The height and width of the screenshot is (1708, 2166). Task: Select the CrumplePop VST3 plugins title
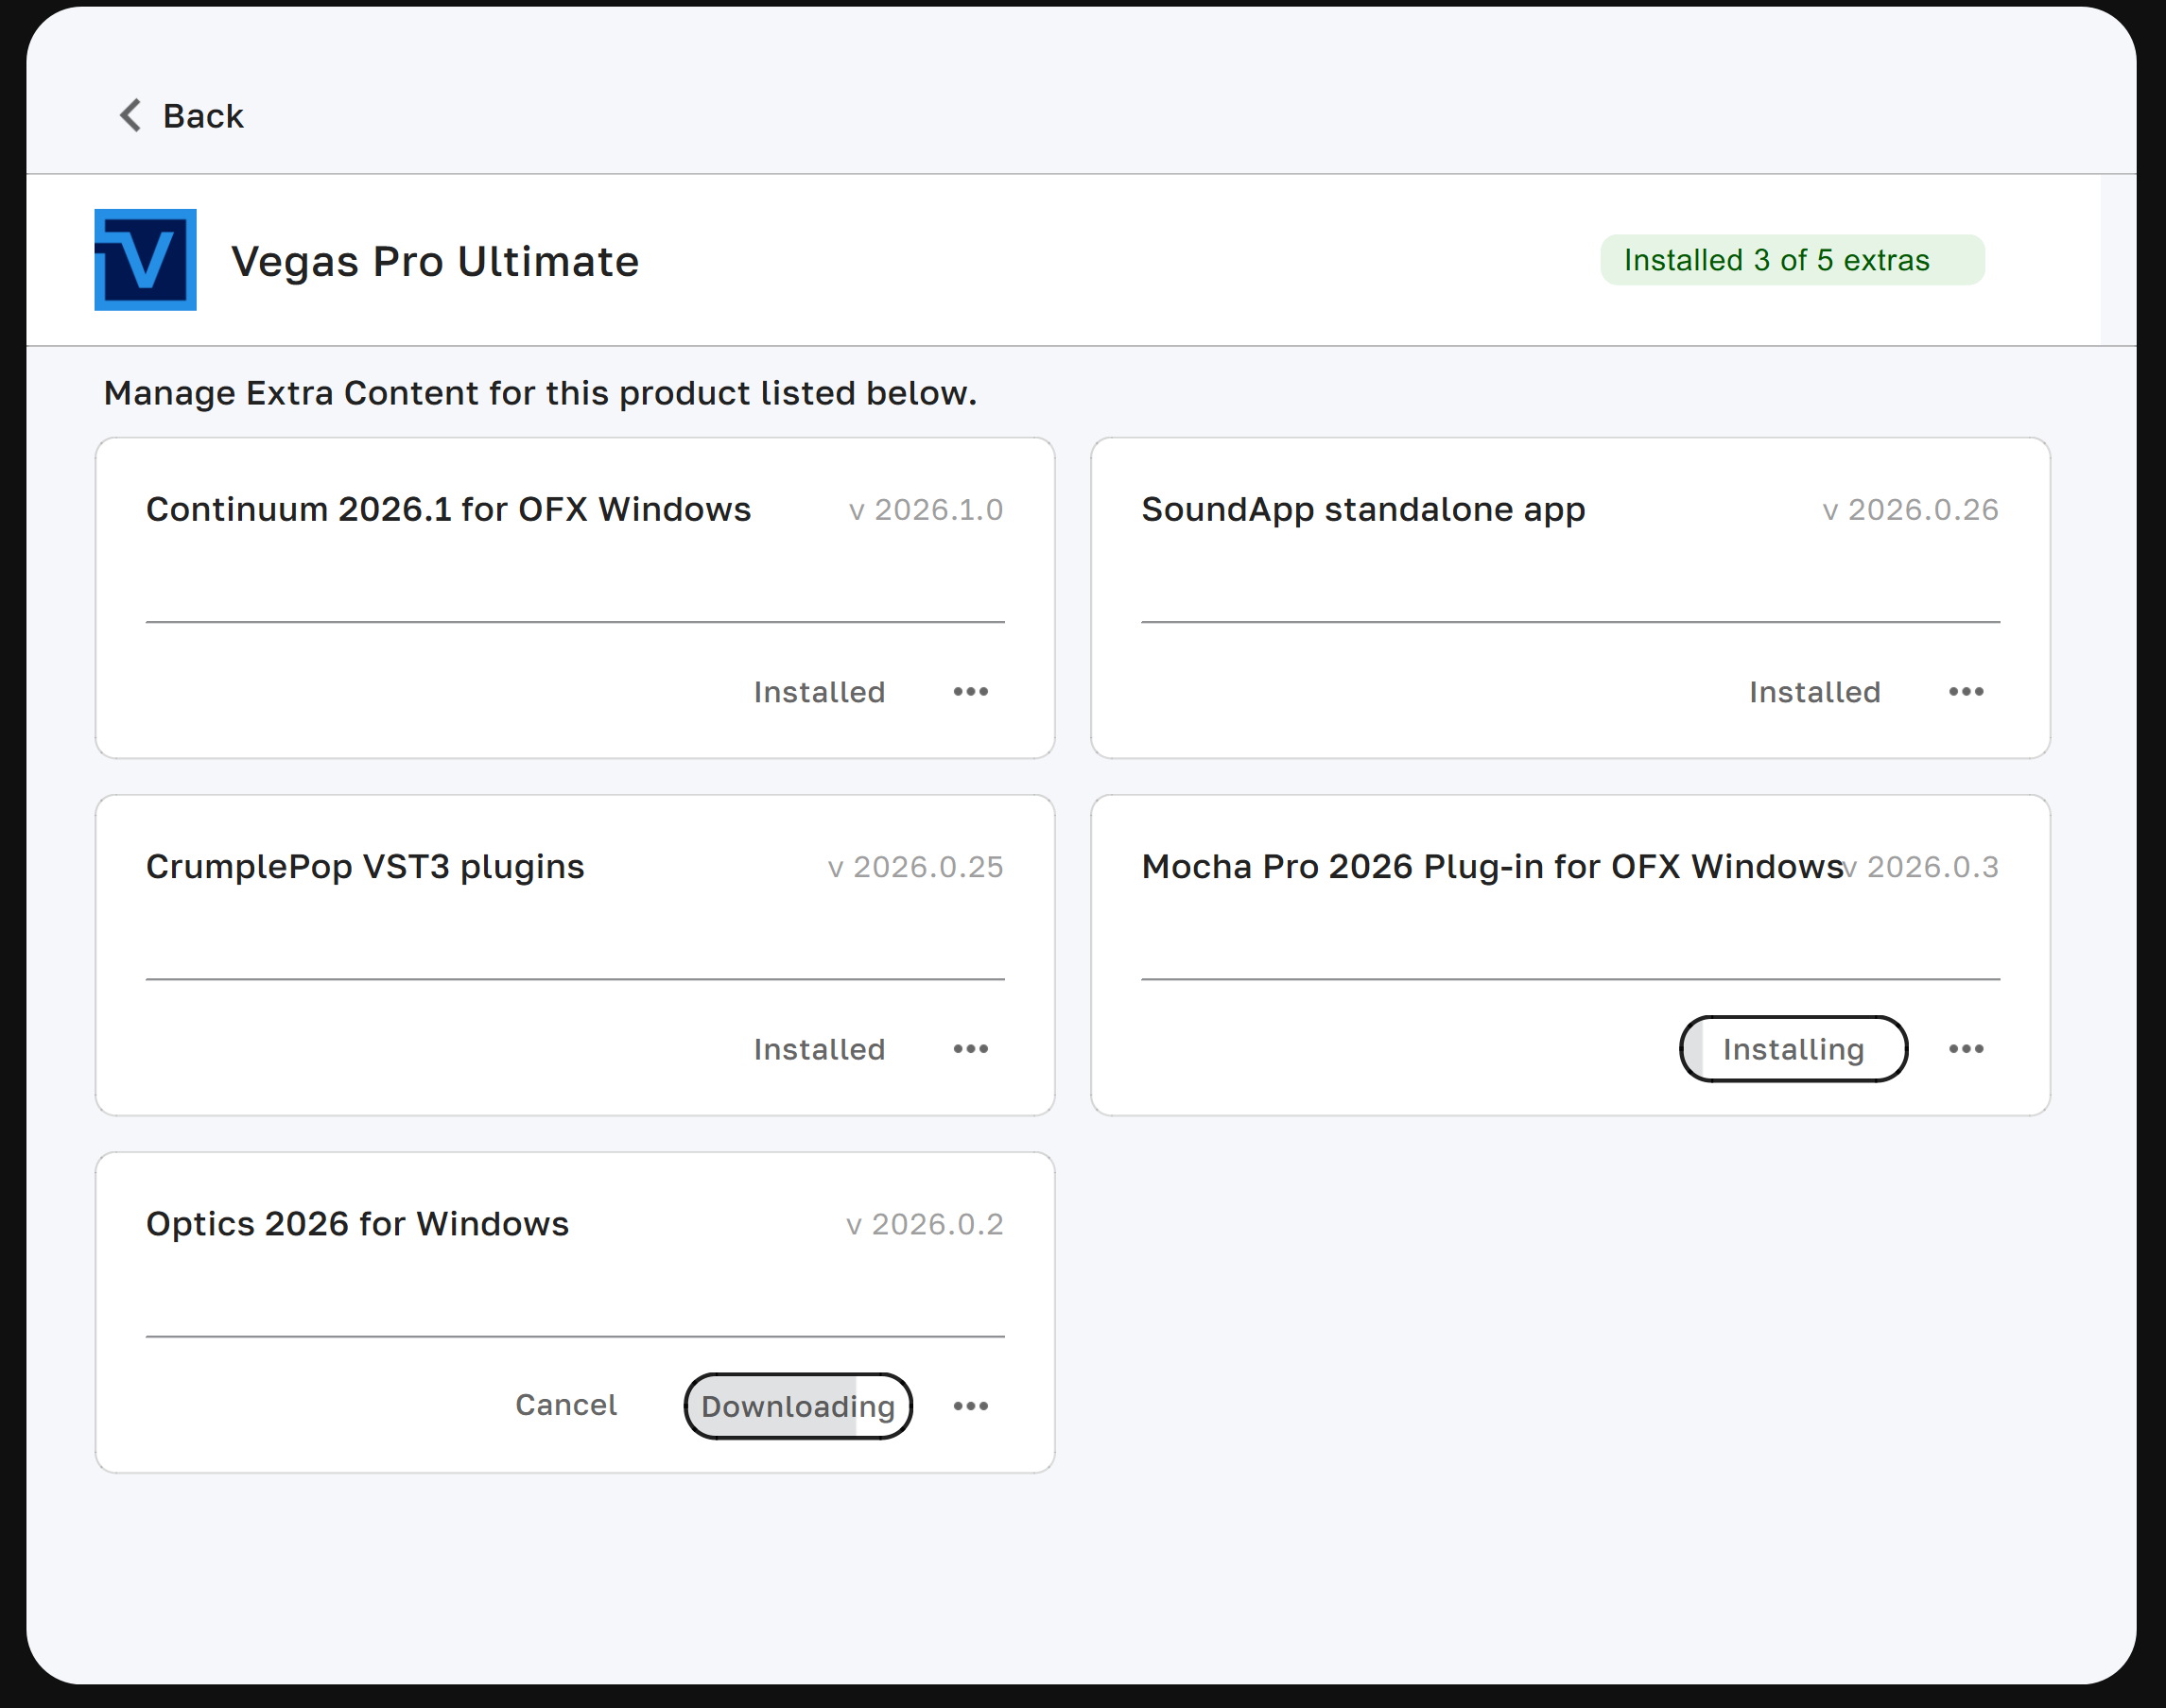(x=365, y=868)
